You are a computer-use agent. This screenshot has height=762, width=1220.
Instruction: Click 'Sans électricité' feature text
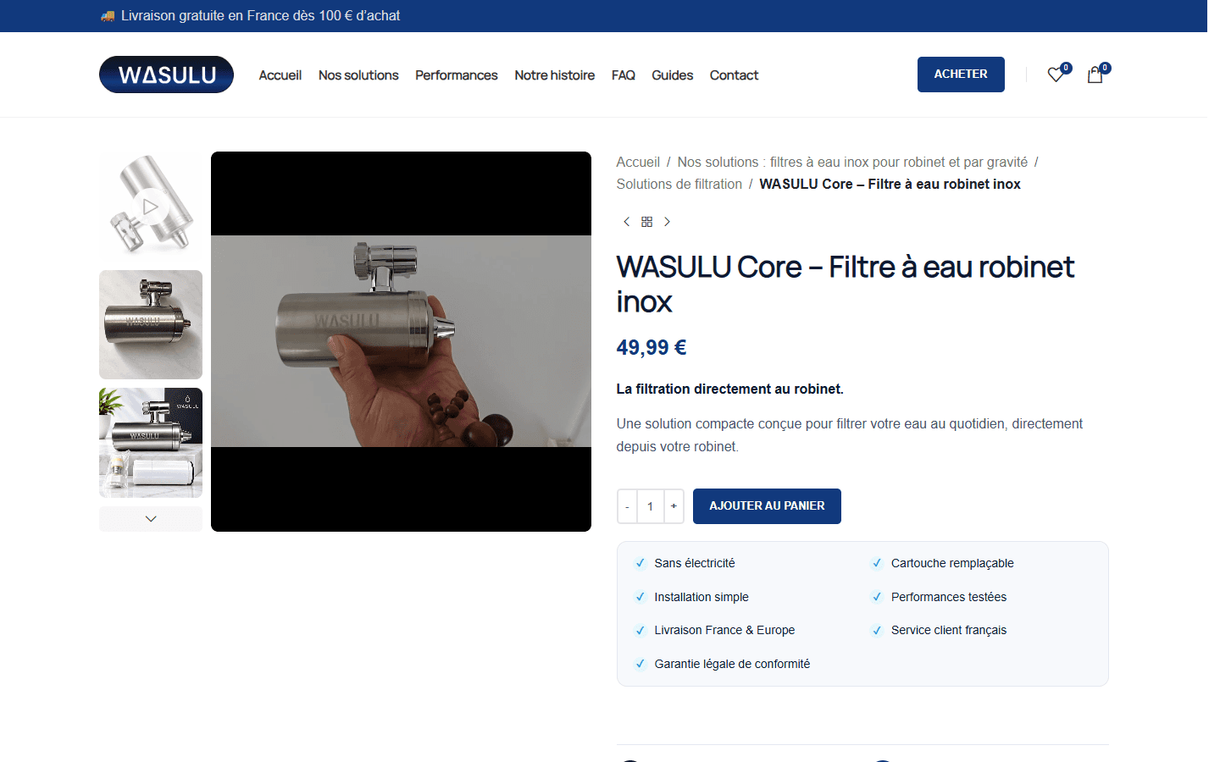pyautogui.click(x=695, y=563)
